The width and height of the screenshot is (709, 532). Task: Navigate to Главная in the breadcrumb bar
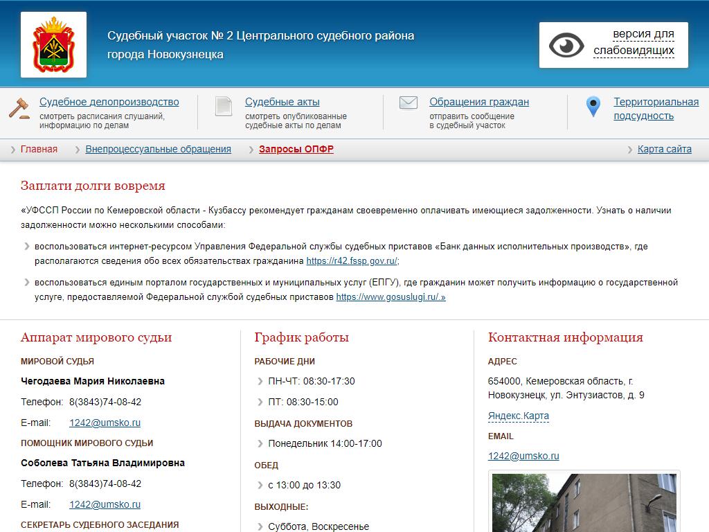[39, 149]
